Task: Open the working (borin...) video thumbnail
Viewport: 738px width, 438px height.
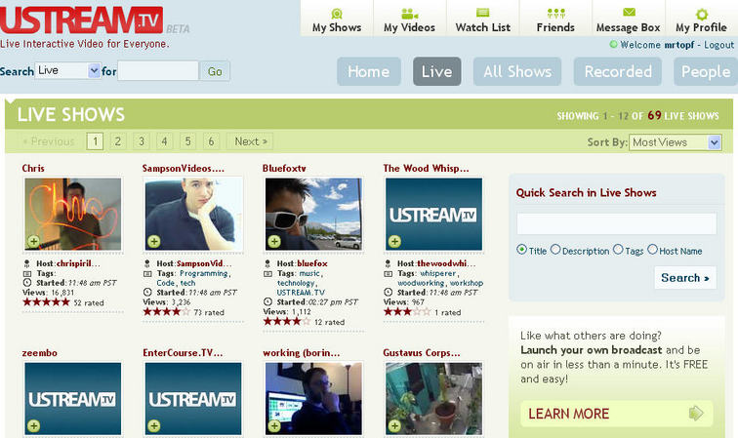Action: point(313,398)
